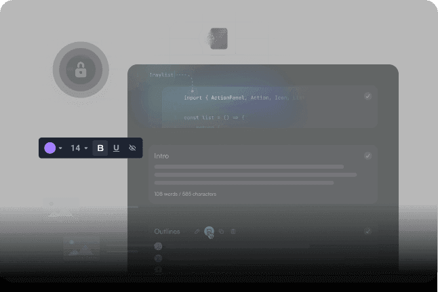
Task: Toggle the checkmark on the Intro card
Action: coord(367,156)
